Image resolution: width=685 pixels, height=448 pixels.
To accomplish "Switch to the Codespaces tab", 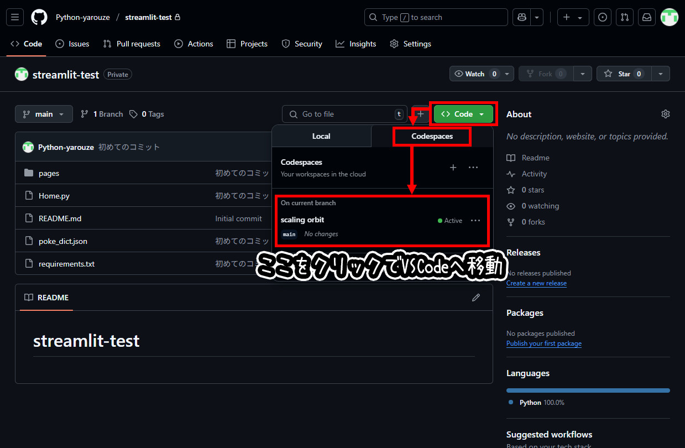I will (x=432, y=136).
